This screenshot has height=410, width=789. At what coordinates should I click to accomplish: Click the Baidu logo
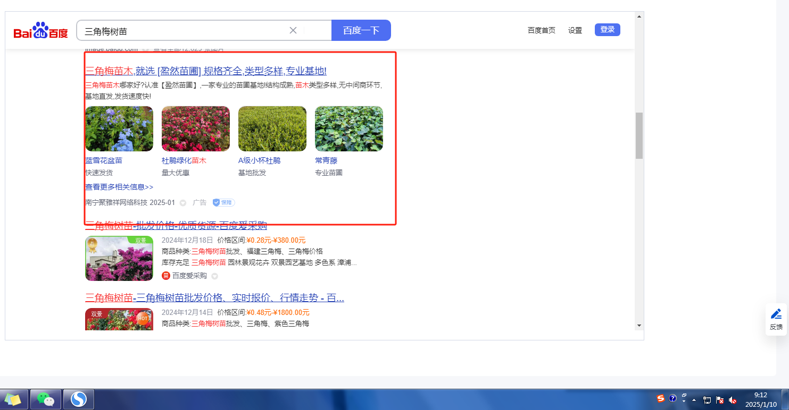click(x=41, y=31)
